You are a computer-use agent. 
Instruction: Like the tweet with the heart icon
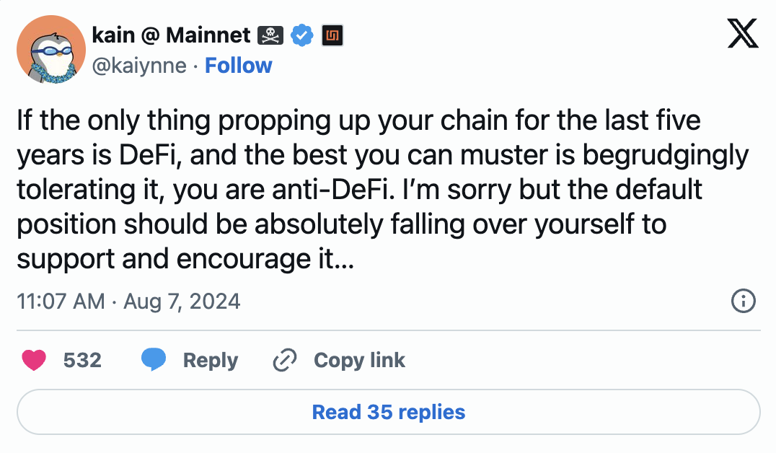point(35,360)
